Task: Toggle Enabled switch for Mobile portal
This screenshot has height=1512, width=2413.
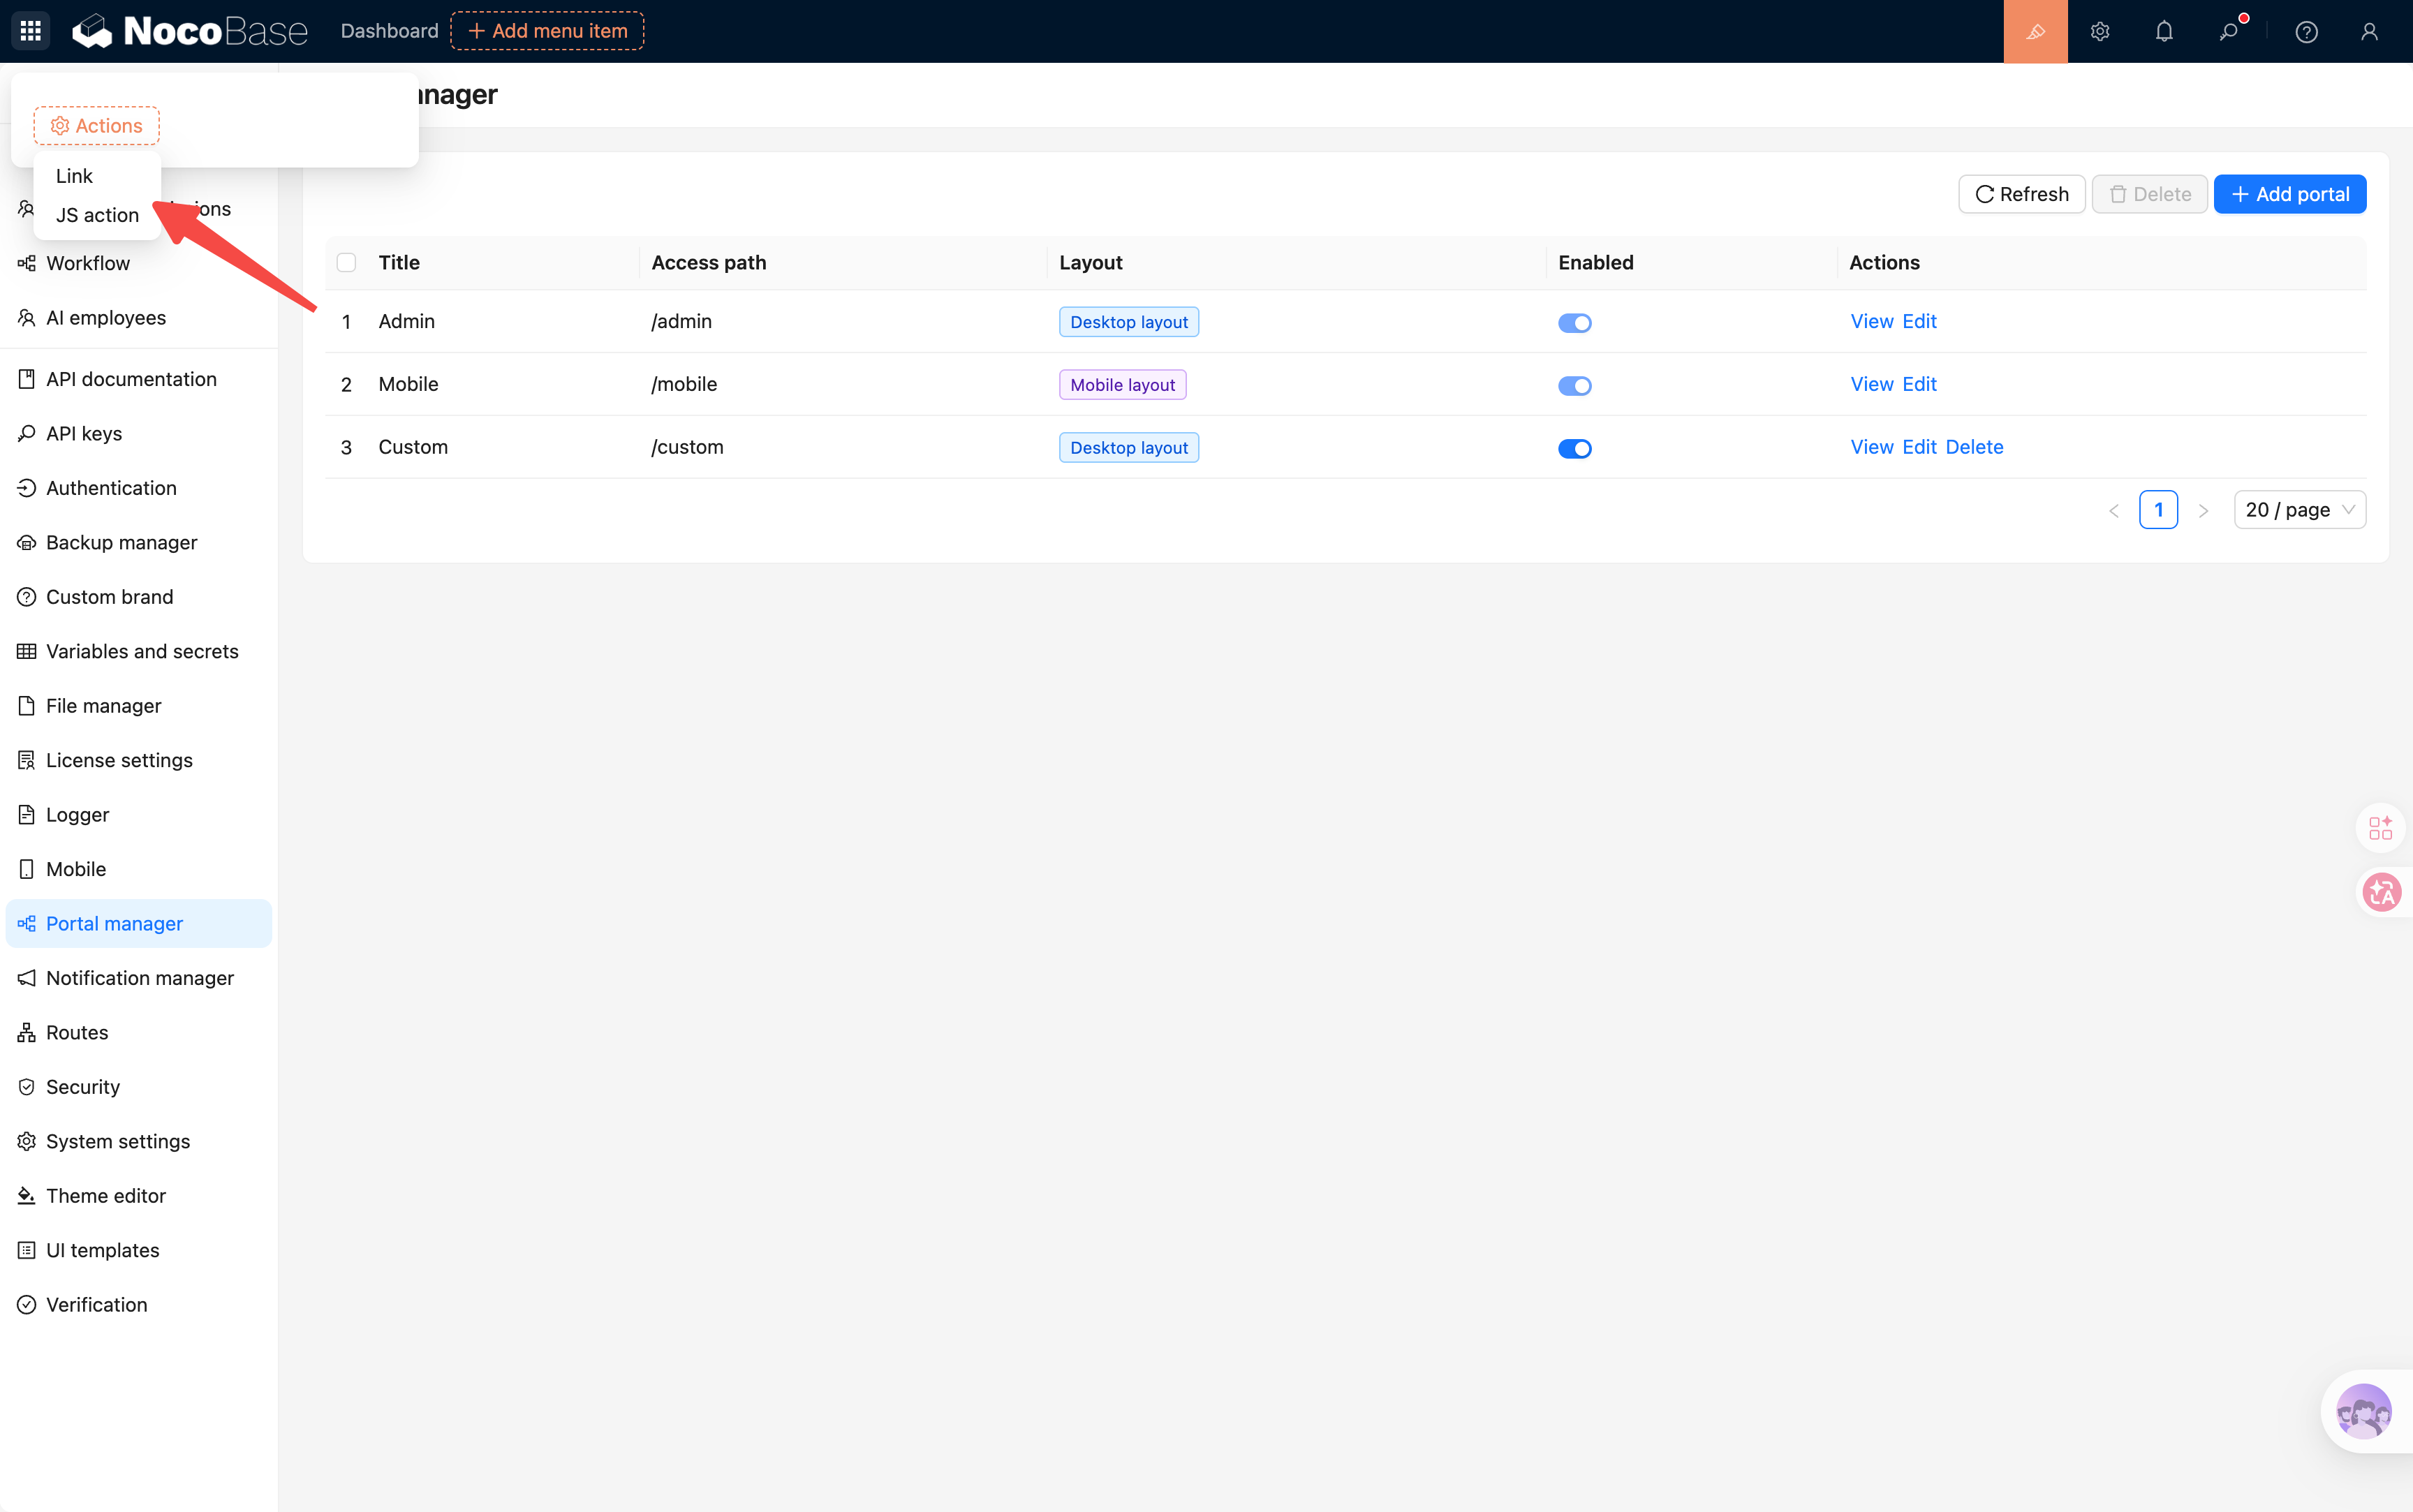Action: coord(1574,385)
